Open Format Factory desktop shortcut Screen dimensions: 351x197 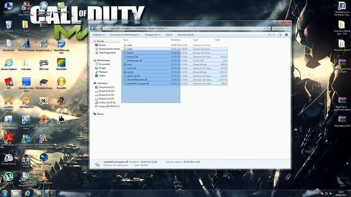coord(9,159)
